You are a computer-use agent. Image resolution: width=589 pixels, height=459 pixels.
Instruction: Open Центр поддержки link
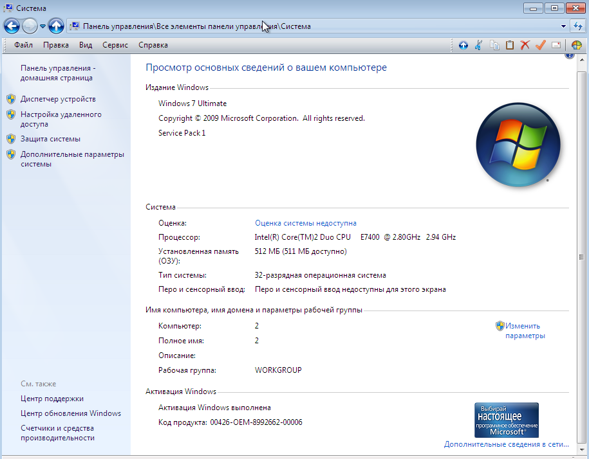click(52, 399)
